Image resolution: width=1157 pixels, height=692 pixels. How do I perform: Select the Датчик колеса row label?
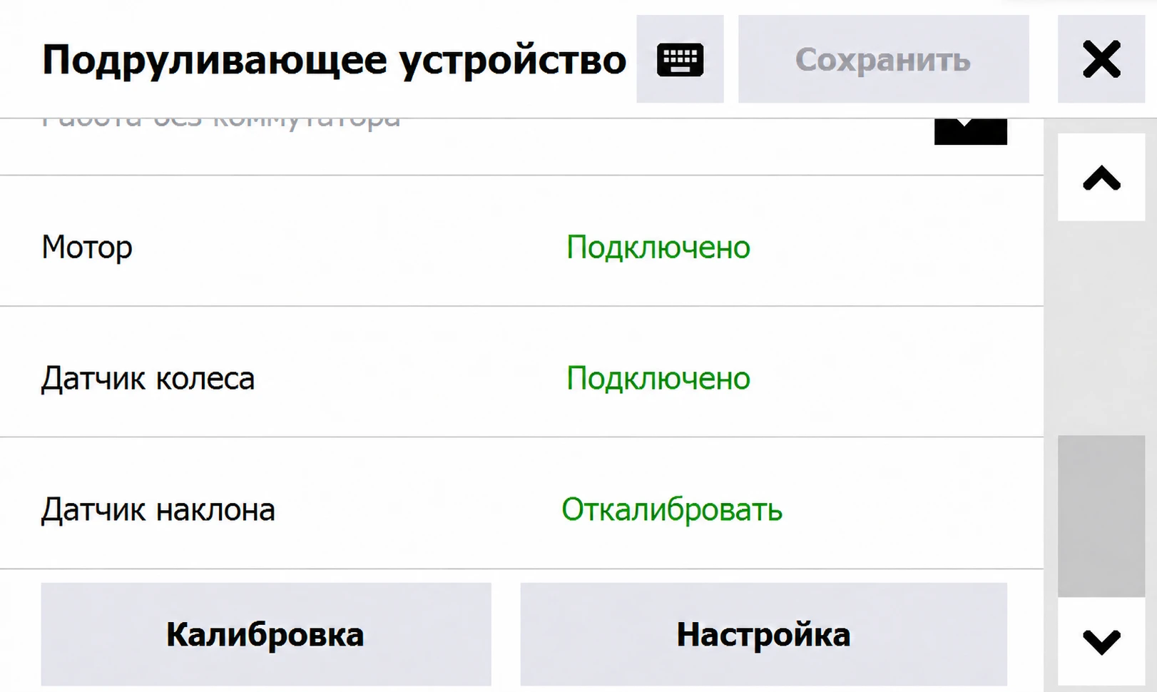(x=148, y=378)
